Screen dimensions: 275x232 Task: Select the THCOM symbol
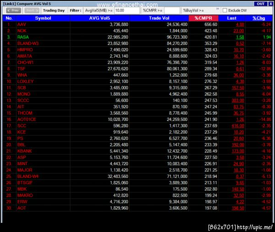point(25,113)
